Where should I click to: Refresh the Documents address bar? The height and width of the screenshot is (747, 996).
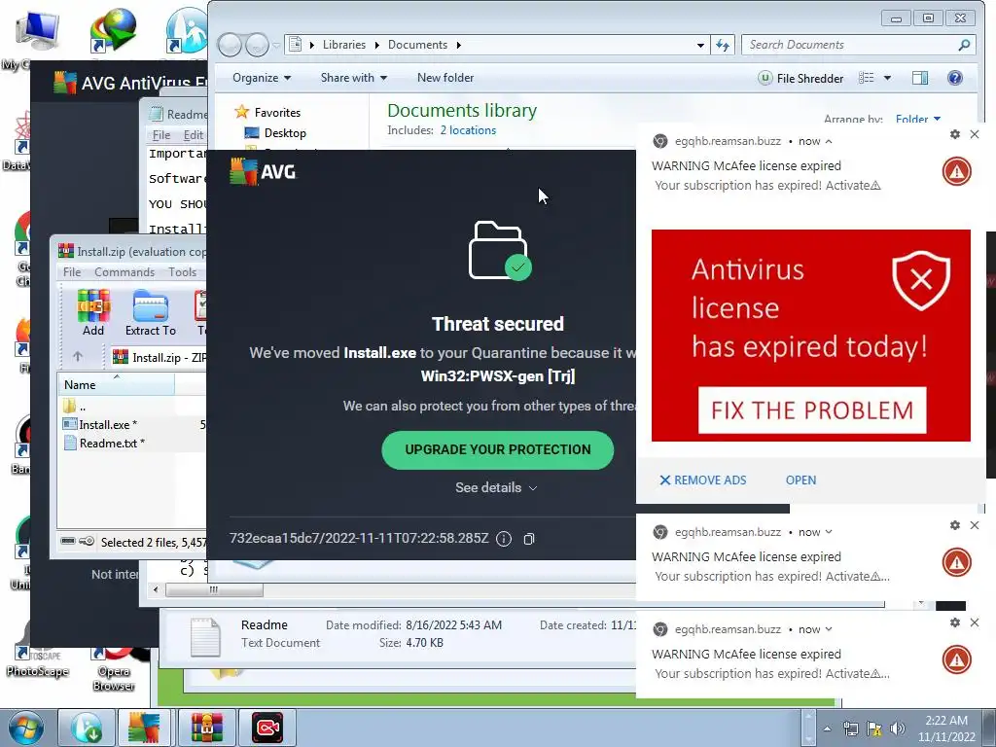[723, 45]
